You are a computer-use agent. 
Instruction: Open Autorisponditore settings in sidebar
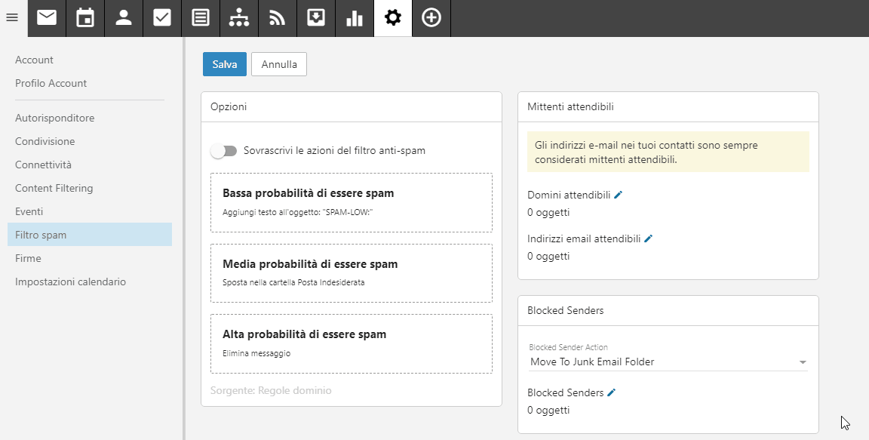click(x=55, y=118)
